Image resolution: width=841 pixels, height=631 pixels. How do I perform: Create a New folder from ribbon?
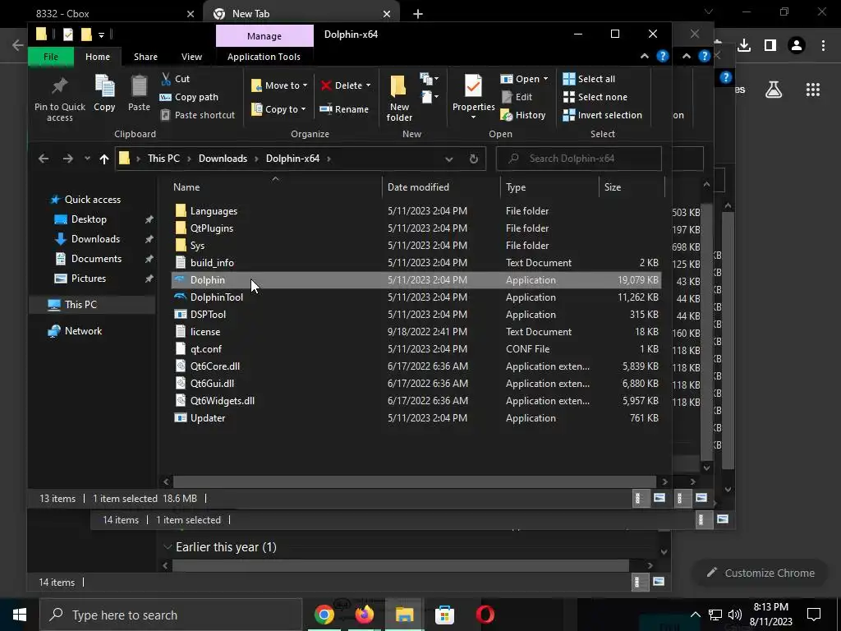(x=399, y=99)
